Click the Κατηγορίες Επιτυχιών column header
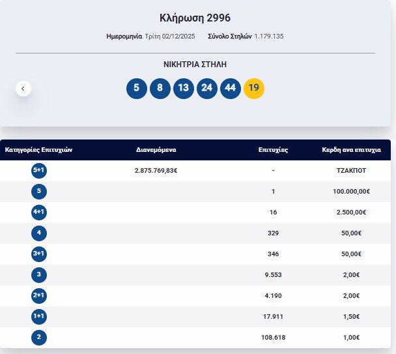 pyautogui.click(x=38, y=149)
